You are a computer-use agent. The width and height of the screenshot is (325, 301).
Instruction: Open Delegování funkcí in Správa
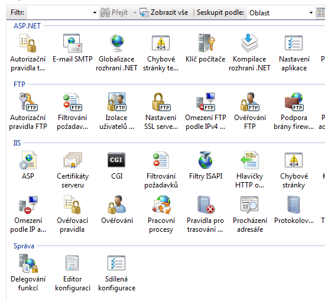tap(28, 273)
